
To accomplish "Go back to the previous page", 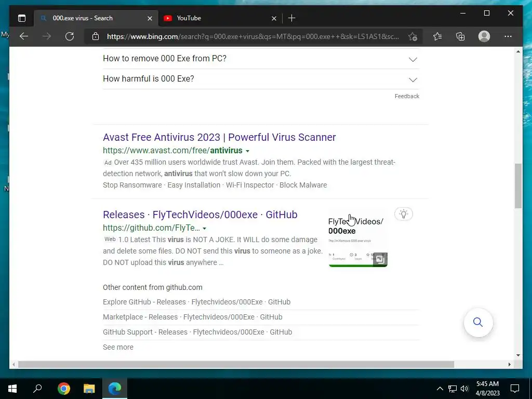I will click(x=24, y=36).
